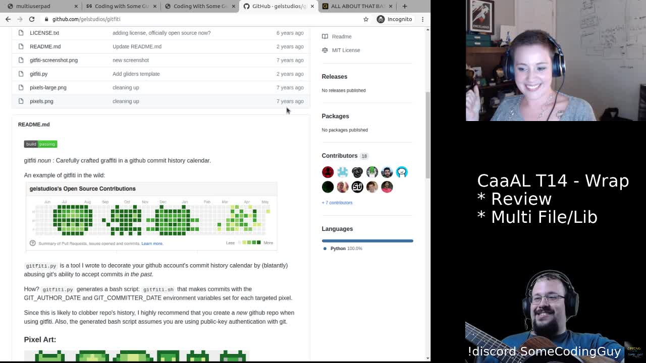Open the SU contributor avatar
This screenshot has height=363, width=646.
[357, 187]
